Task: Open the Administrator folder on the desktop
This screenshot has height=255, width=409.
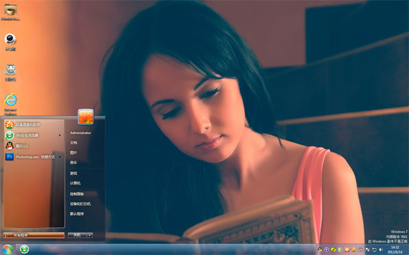Action: 10,12
